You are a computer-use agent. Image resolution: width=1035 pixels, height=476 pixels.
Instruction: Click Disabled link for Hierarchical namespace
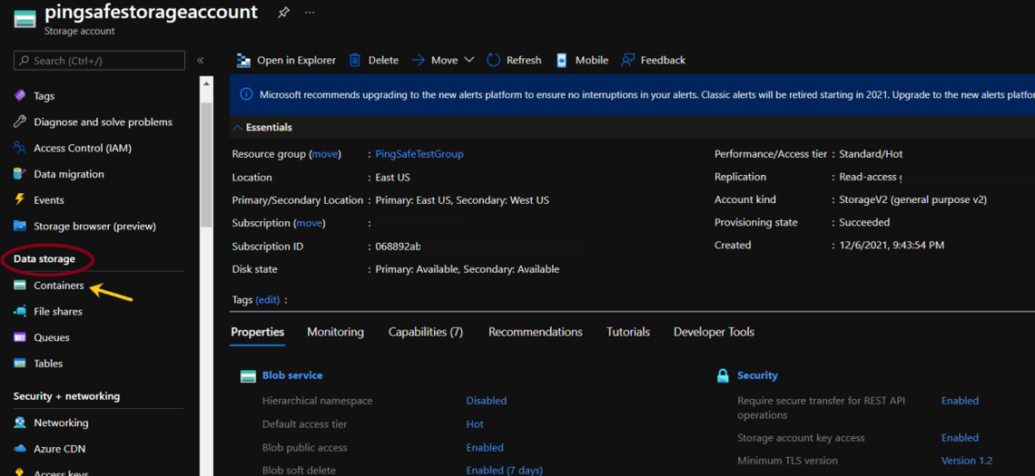pyautogui.click(x=486, y=401)
